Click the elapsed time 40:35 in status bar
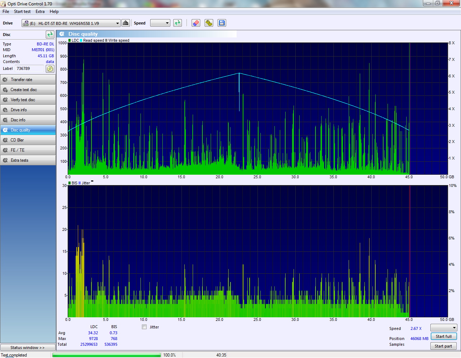 click(x=221, y=355)
